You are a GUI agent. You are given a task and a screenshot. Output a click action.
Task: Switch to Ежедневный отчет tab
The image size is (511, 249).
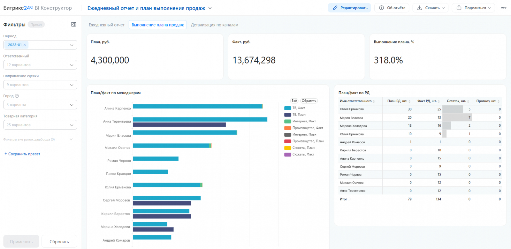coord(107,25)
